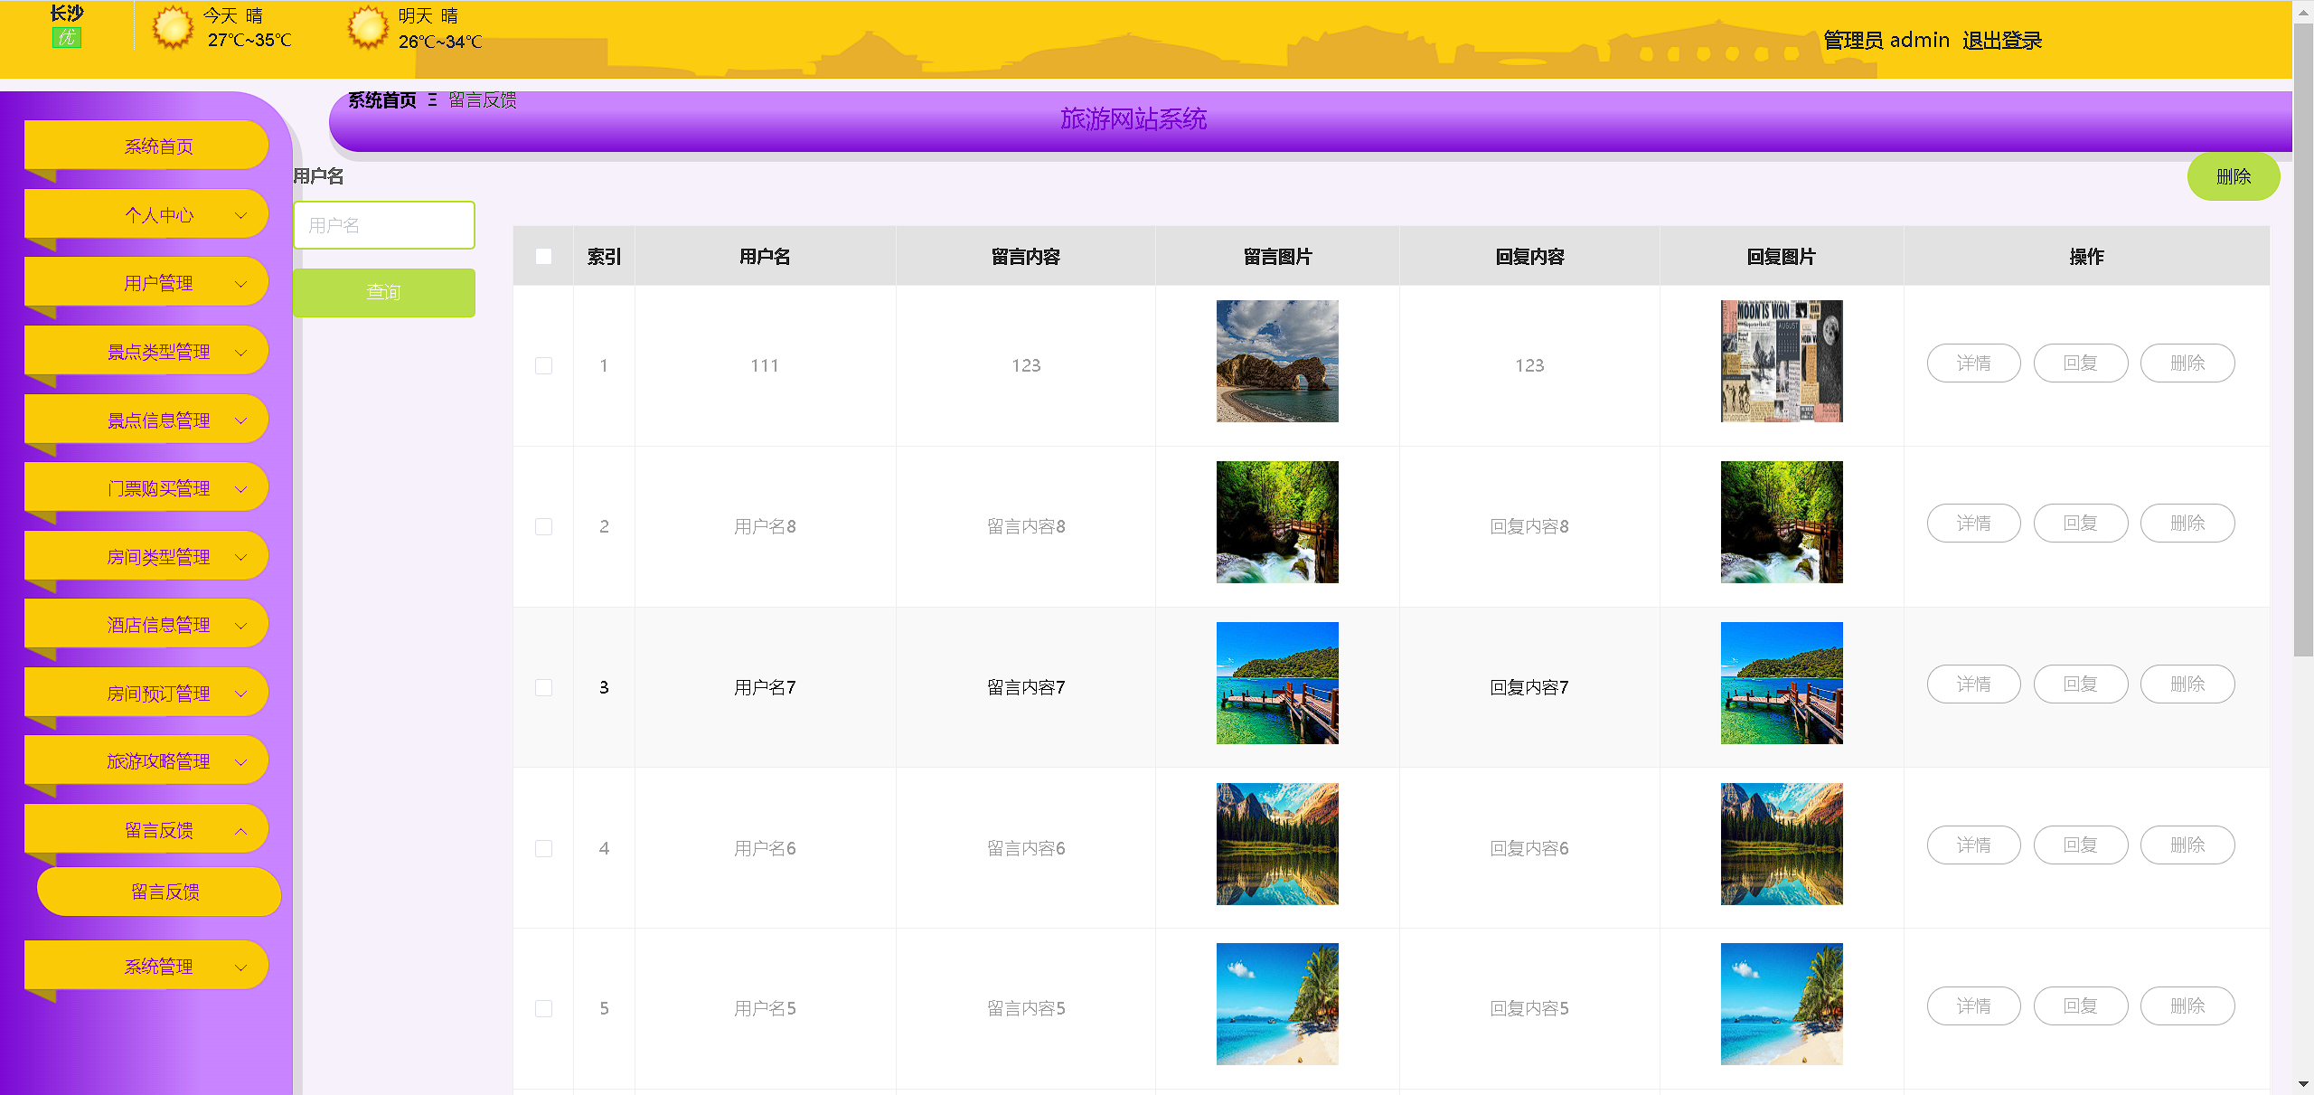Click the breadcrumb separator icon after 系统首页

coord(433,100)
